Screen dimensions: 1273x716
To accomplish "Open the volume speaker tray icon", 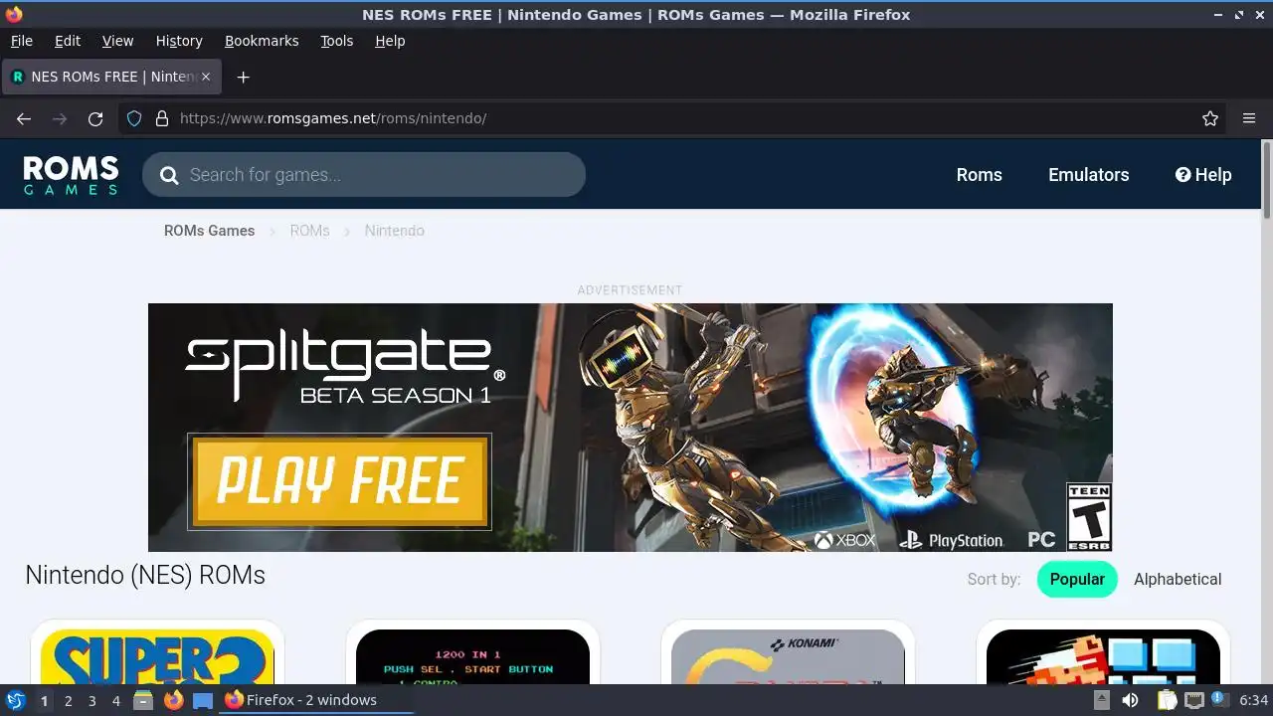I will pos(1130,700).
